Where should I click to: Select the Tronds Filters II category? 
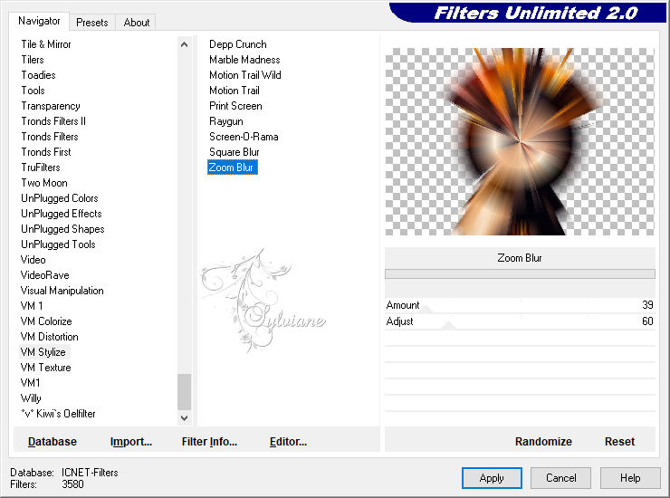[53, 121]
